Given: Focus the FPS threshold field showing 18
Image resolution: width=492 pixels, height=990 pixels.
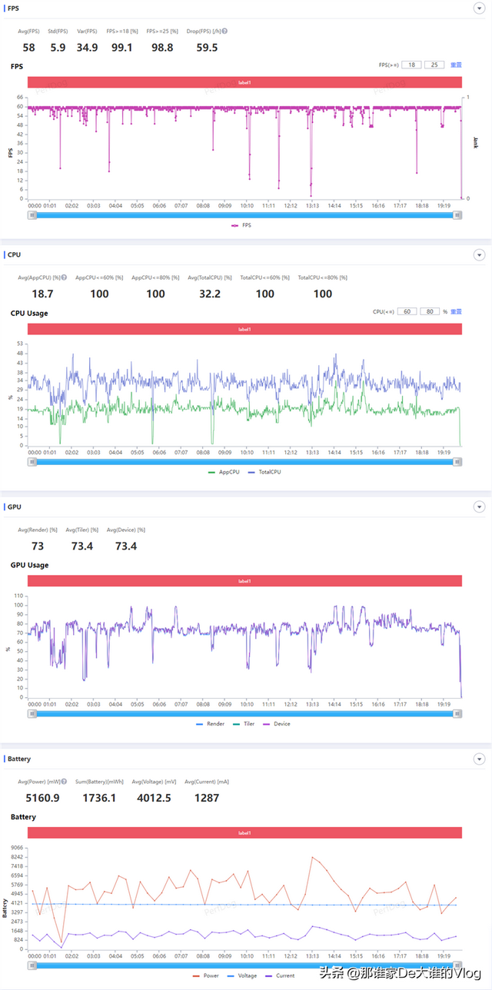Looking at the screenshot, I should [x=412, y=65].
